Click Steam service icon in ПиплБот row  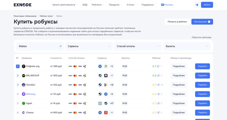click(100, 85)
